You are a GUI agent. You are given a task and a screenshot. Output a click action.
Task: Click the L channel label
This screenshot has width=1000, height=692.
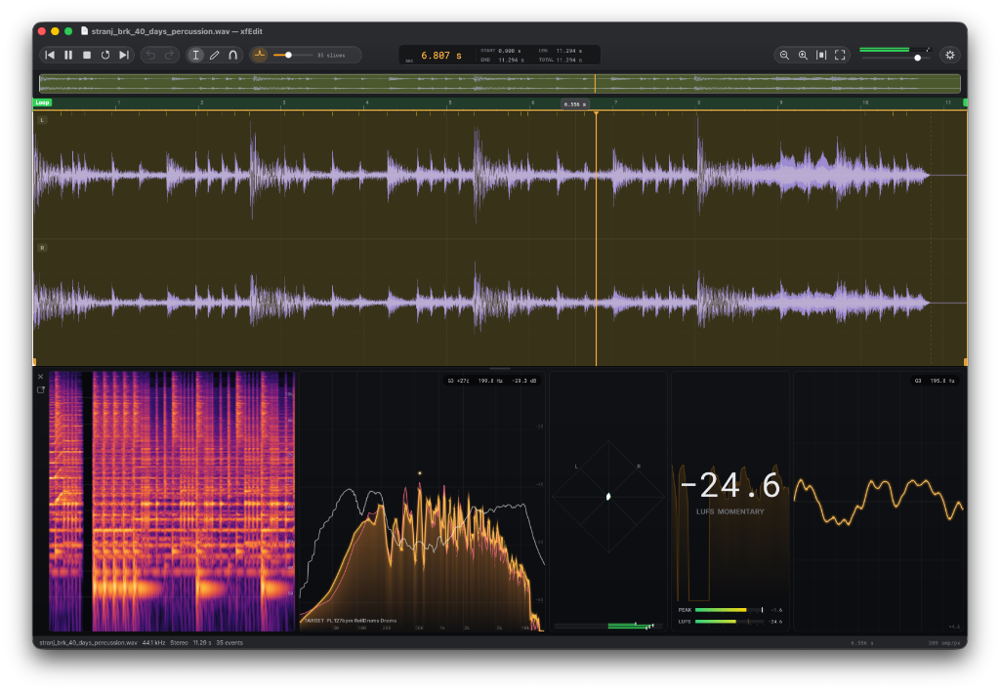[42, 120]
